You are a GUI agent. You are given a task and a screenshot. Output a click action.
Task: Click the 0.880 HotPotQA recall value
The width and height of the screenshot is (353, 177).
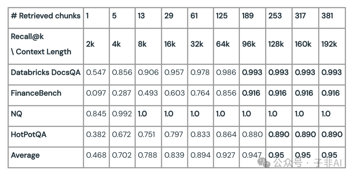pos(252,134)
